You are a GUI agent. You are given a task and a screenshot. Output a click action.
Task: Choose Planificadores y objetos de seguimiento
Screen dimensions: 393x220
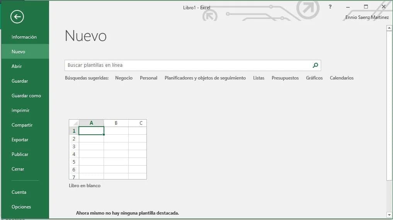(x=205, y=78)
